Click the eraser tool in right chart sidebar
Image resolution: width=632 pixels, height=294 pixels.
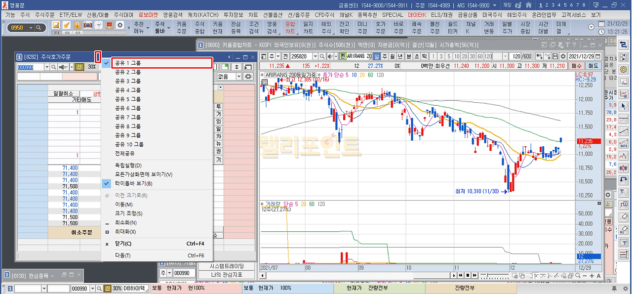pos(623,216)
